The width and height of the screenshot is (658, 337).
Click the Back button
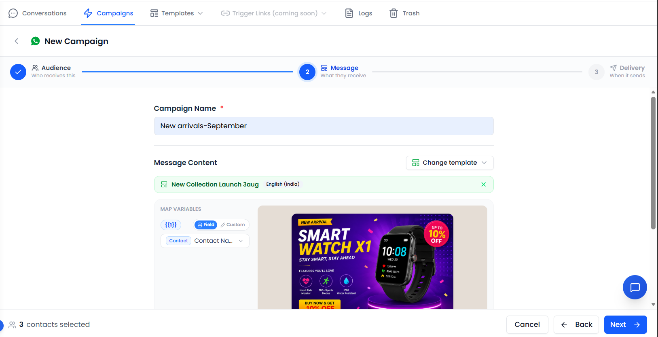(576, 324)
